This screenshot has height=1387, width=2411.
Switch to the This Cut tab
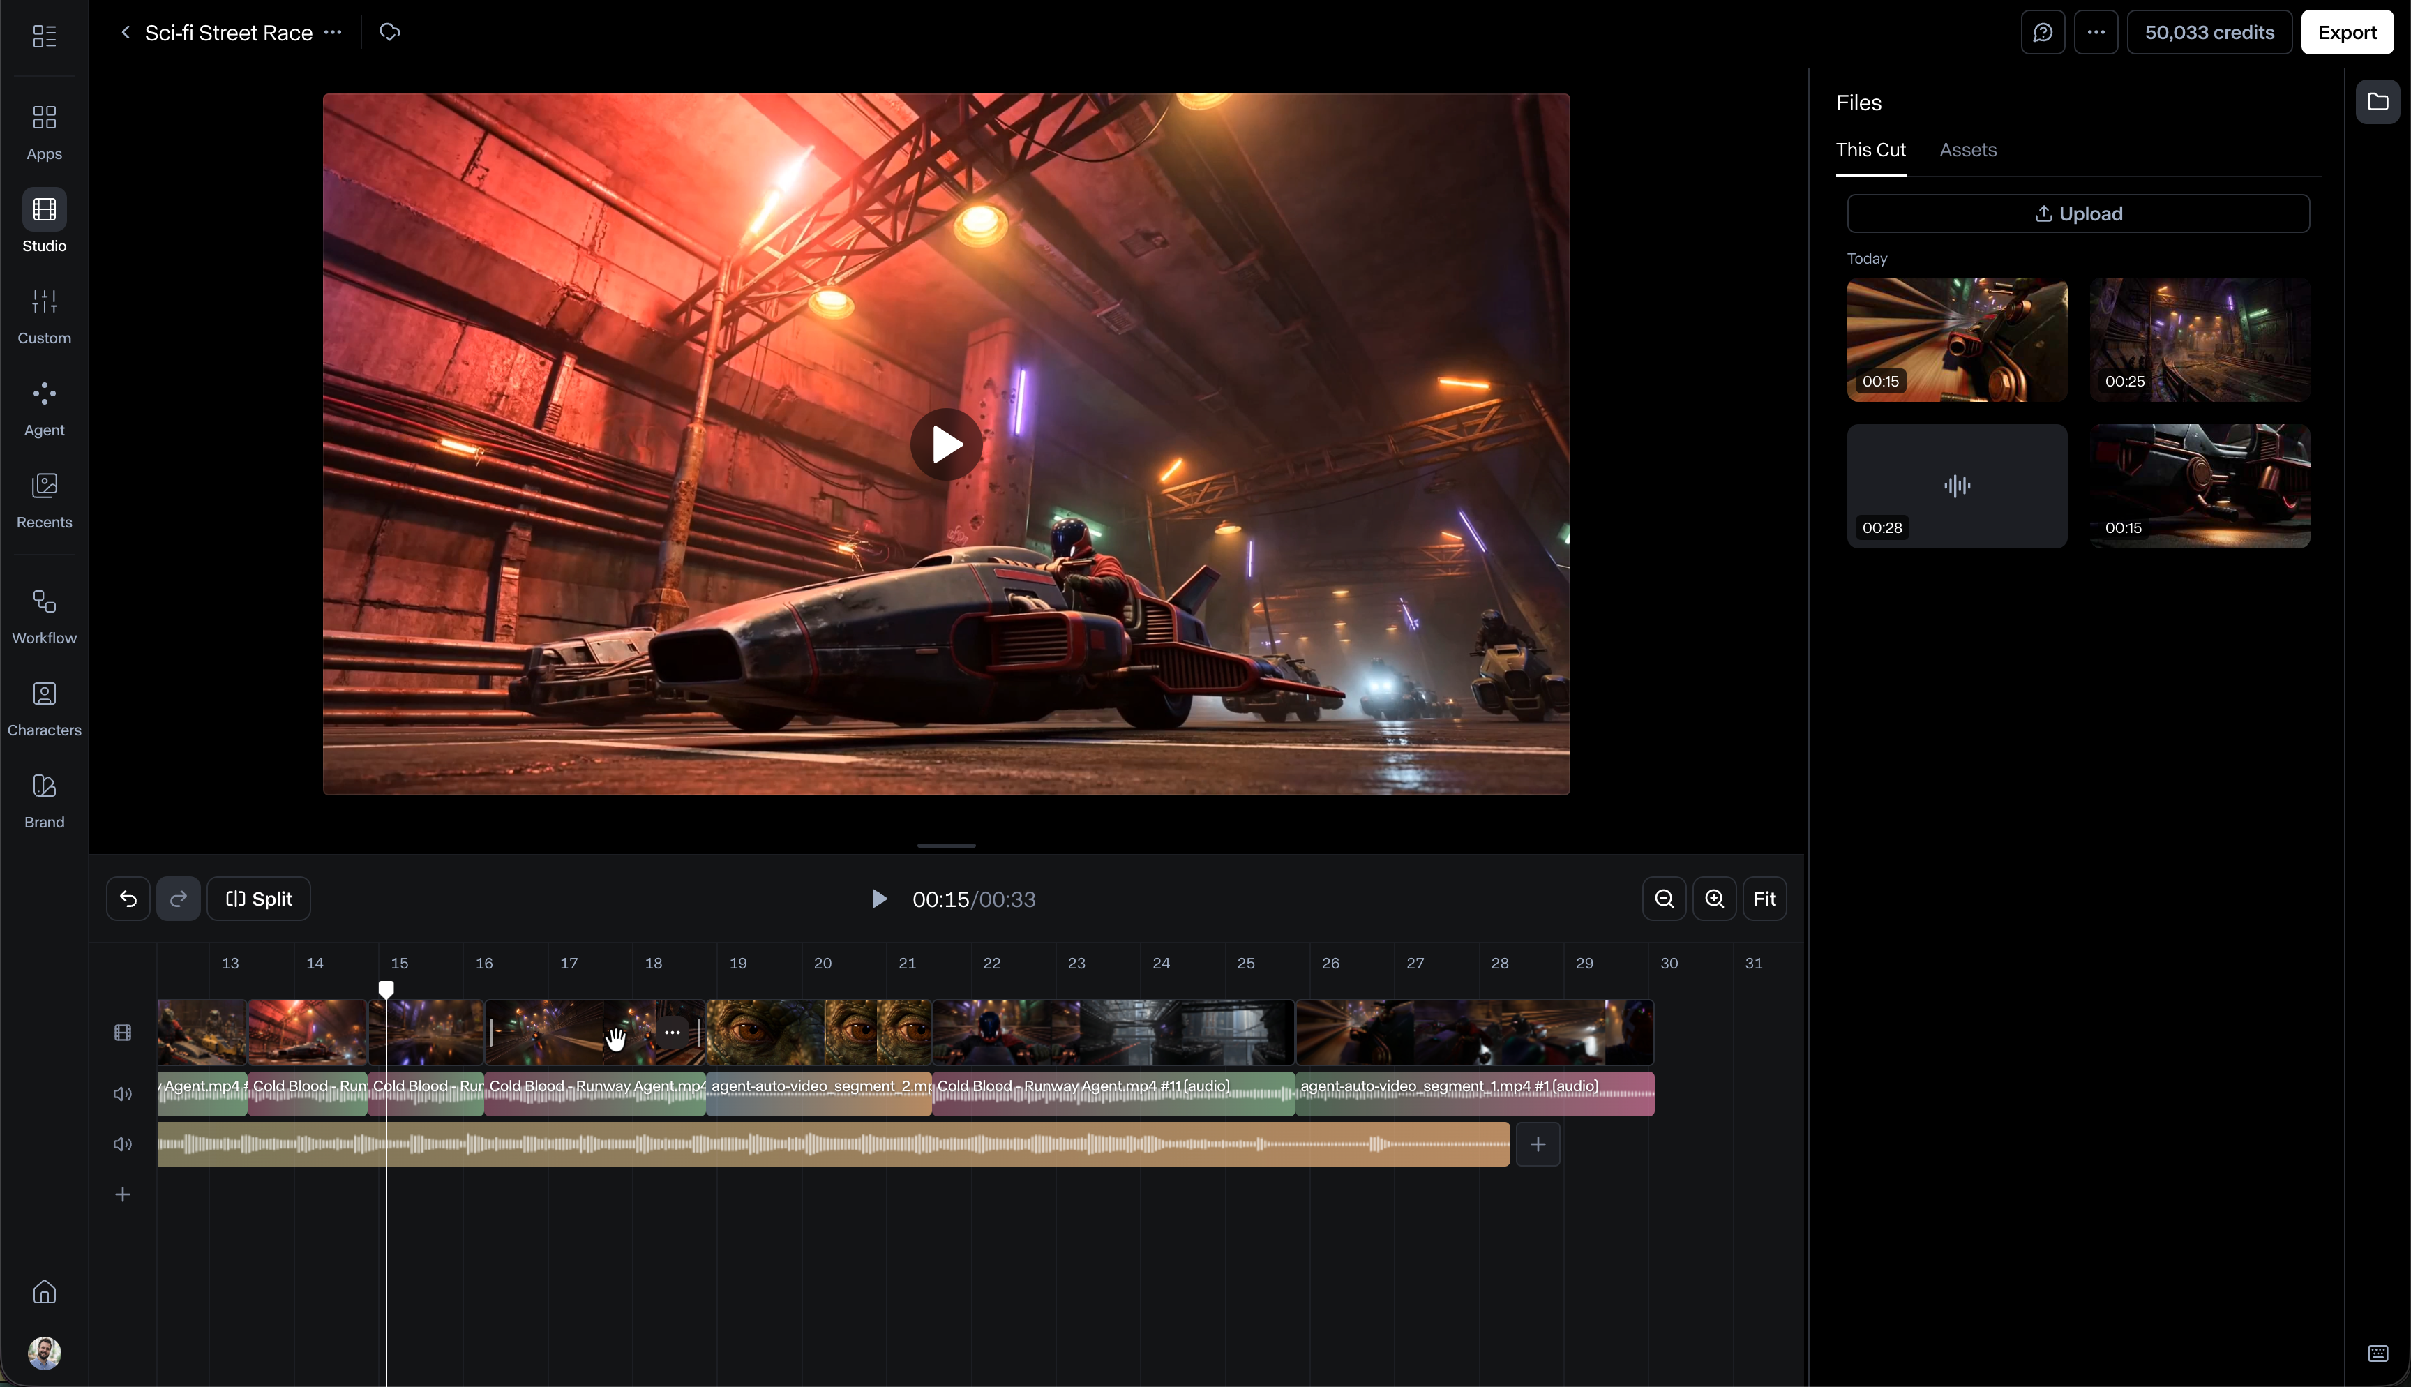(x=1870, y=149)
